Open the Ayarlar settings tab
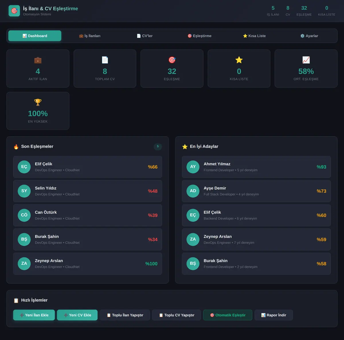Screen dimensions: 344x340 click(x=309, y=36)
